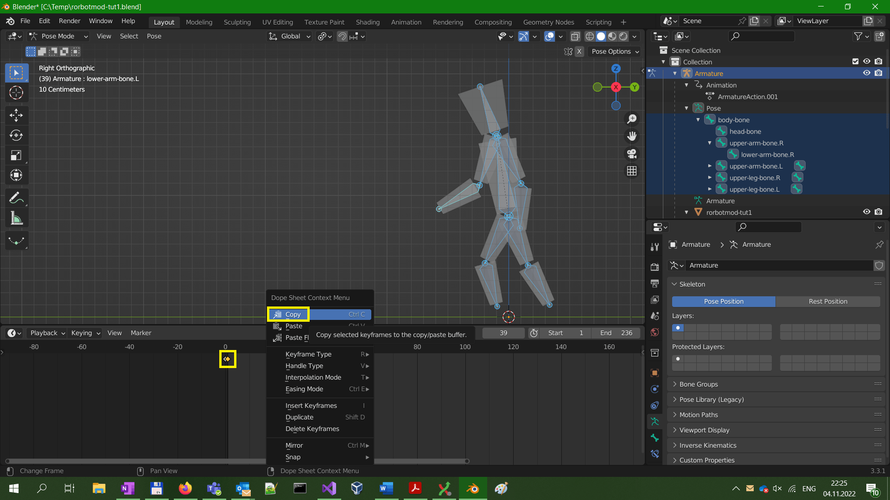Click the viewport Zoom magnifier icon
890x500 pixels.
631,119
